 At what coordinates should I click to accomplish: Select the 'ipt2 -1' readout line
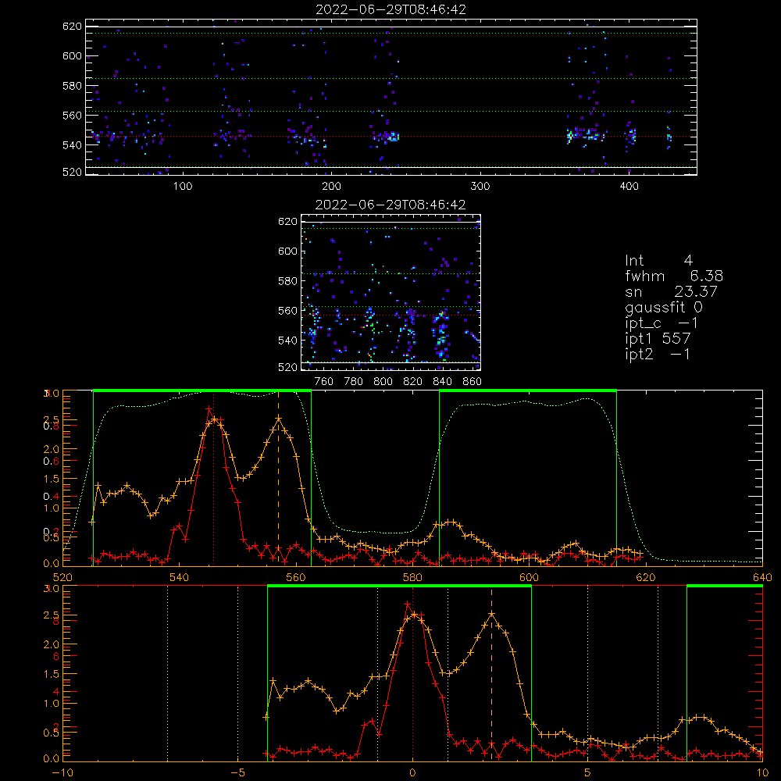point(658,354)
